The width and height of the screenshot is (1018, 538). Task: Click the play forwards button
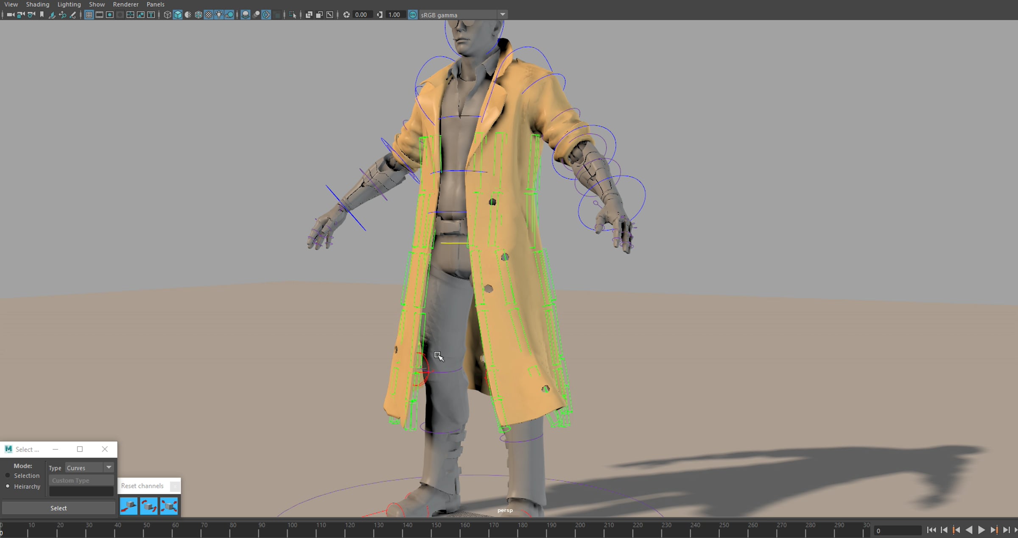(981, 530)
